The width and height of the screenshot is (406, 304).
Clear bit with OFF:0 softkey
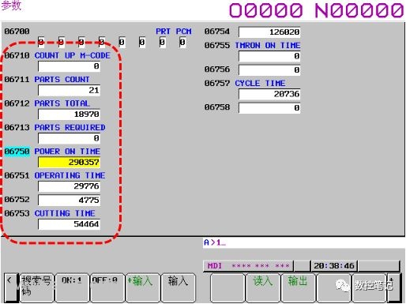pos(107,287)
